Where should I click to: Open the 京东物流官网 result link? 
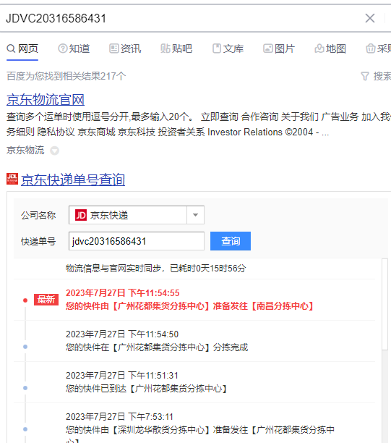click(x=46, y=100)
